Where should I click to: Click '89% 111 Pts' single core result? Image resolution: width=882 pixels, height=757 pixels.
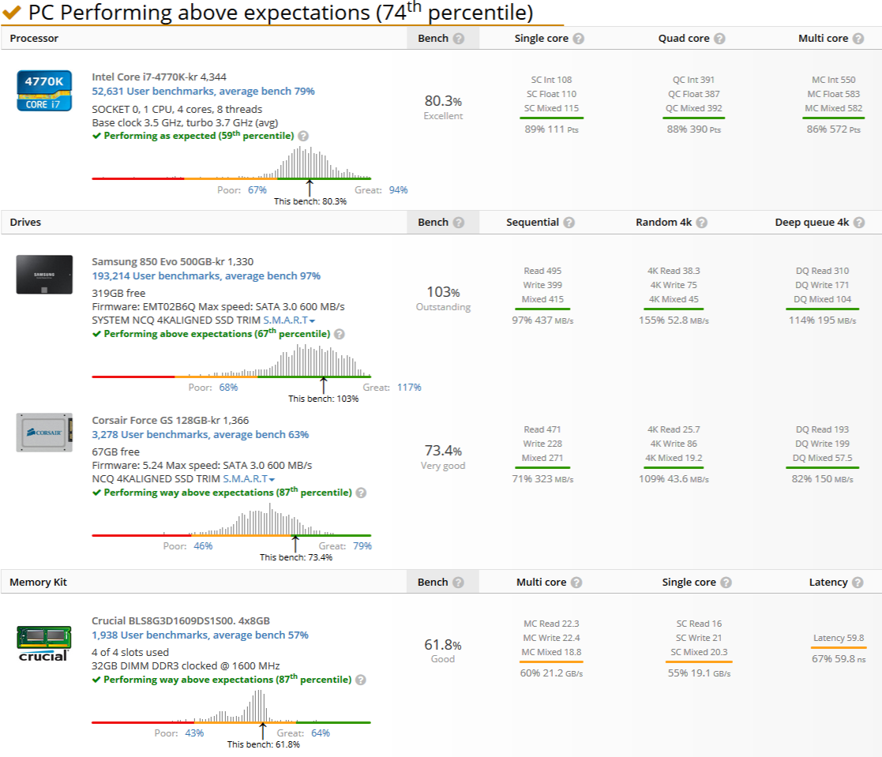[551, 129]
